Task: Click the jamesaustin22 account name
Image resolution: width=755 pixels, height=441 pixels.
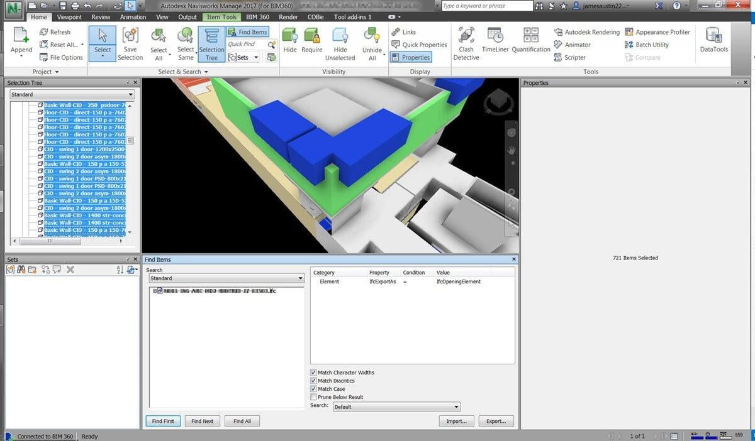Action: tap(605, 6)
